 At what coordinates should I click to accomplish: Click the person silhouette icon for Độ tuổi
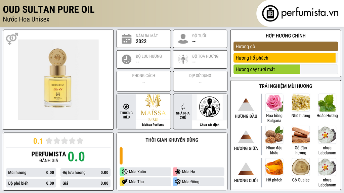point(183,39)
